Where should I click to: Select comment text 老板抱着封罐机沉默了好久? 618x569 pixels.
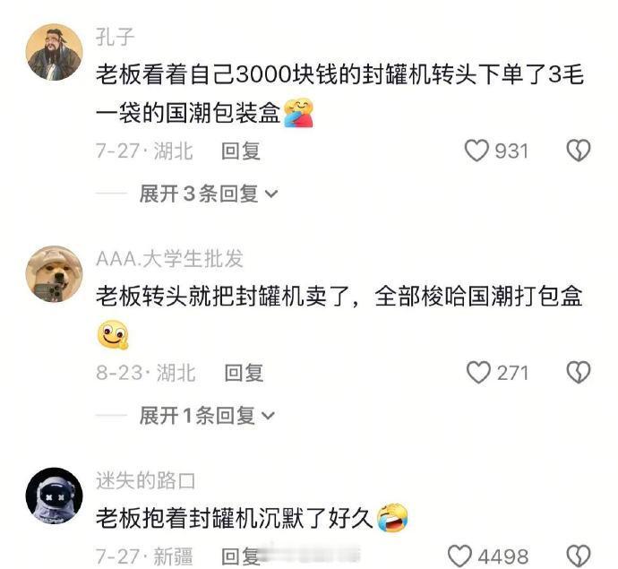(x=234, y=518)
